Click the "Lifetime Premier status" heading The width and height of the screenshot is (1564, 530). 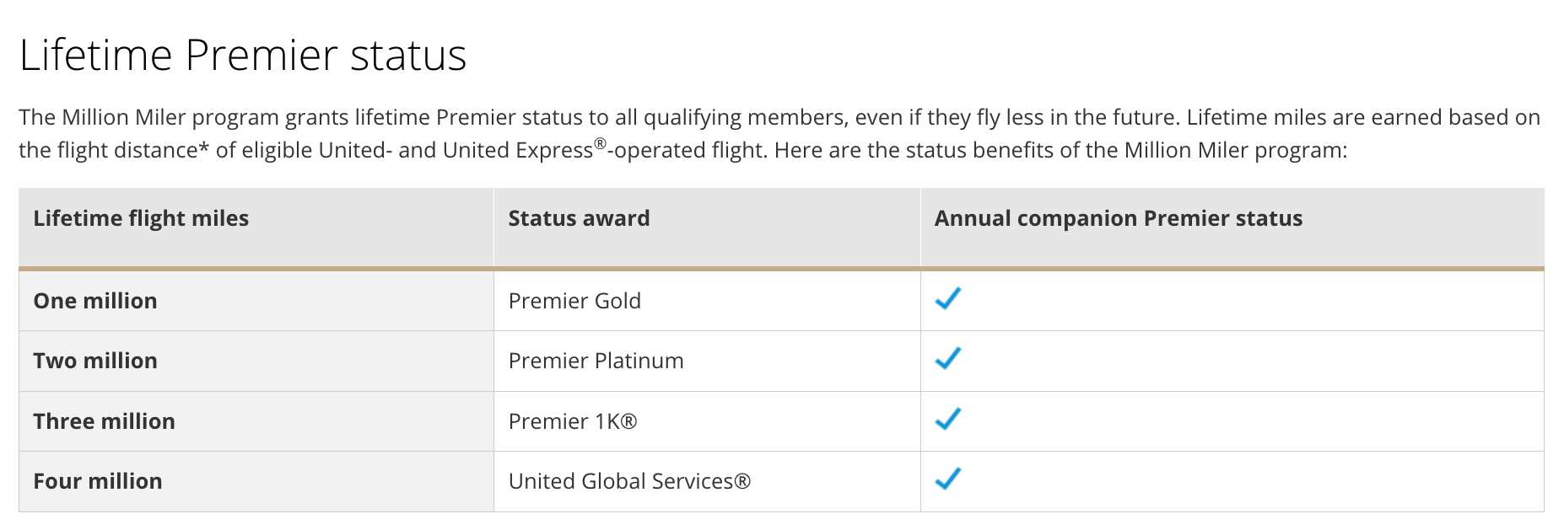point(243,56)
